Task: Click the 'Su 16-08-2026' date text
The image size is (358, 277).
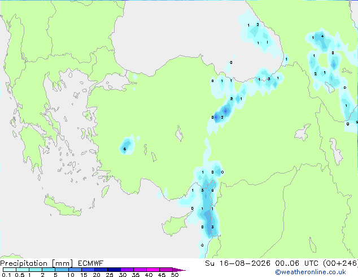Action: (238, 263)
